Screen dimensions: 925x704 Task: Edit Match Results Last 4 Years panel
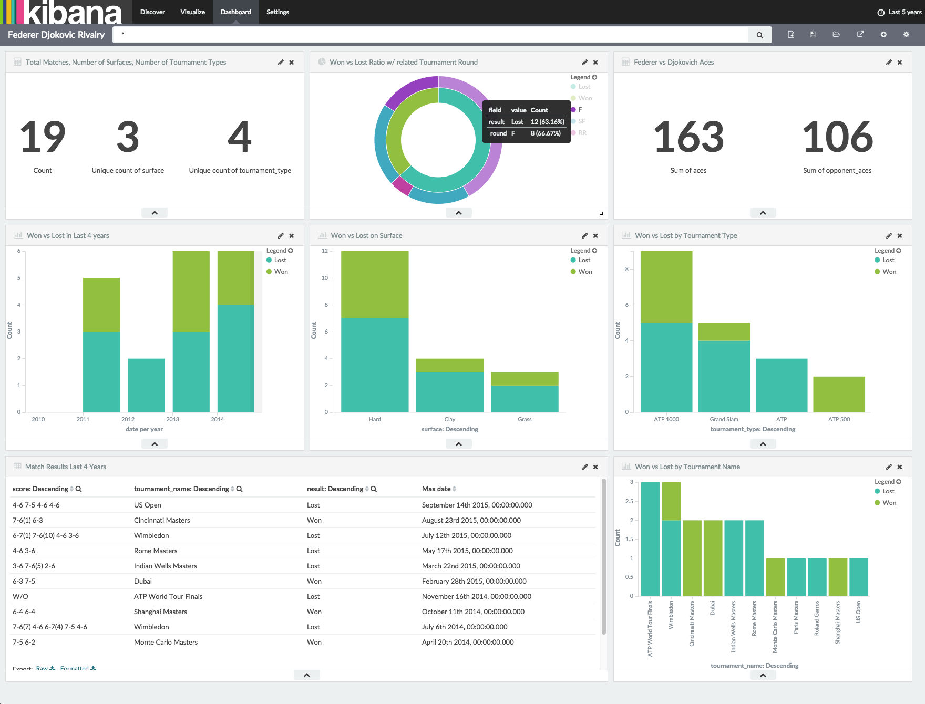coord(584,467)
